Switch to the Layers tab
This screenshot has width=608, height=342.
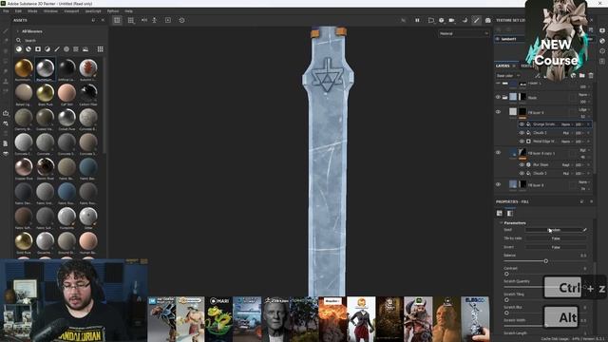503,66
